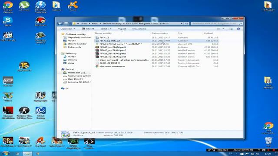Viewport: 278px width, 156px height.
Task: Click the Stažené soubory breadcrumb segment
Action: coord(112,23)
